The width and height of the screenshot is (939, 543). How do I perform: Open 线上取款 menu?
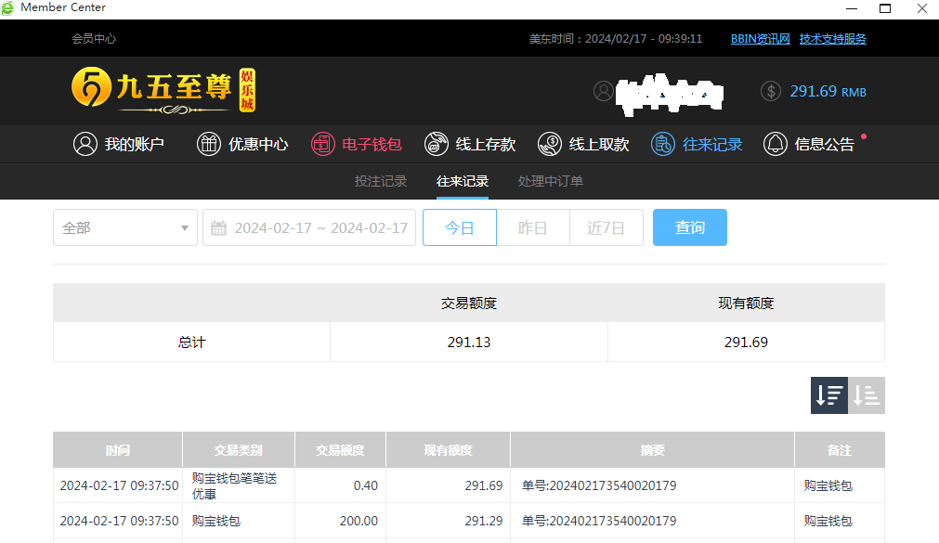tap(583, 144)
